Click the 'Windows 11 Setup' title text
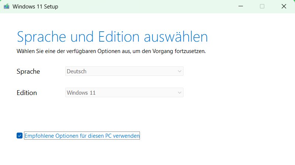Viewport: 295px width, 165px height. point(35,7)
